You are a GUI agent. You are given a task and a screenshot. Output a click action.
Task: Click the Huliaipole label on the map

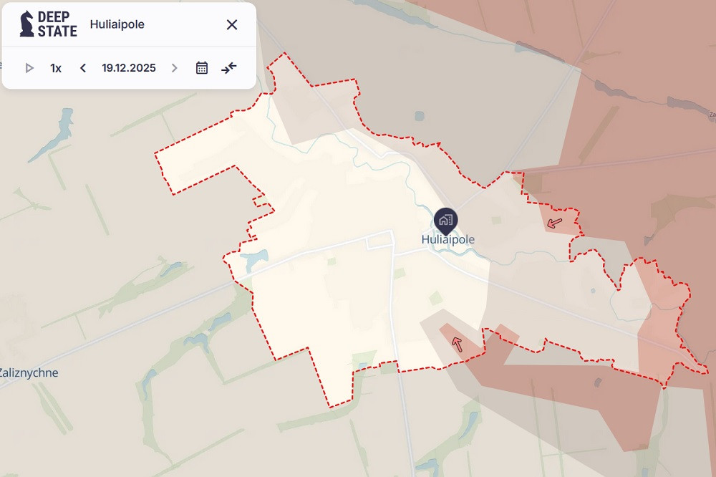tap(448, 239)
